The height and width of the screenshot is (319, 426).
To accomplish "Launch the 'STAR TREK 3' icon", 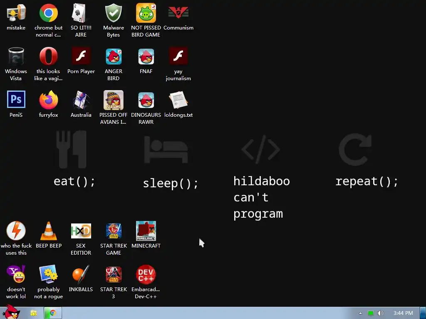I will coord(113,275).
